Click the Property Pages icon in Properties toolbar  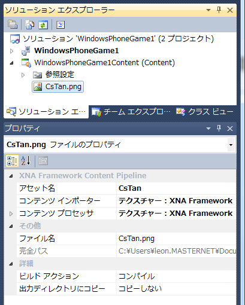[43, 161]
